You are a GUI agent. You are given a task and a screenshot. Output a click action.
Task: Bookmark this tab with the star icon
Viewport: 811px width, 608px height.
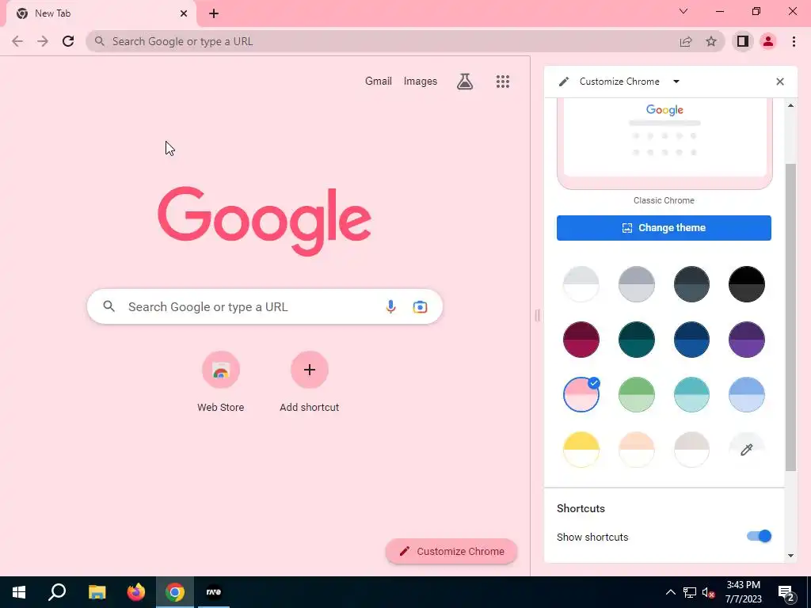click(x=711, y=41)
